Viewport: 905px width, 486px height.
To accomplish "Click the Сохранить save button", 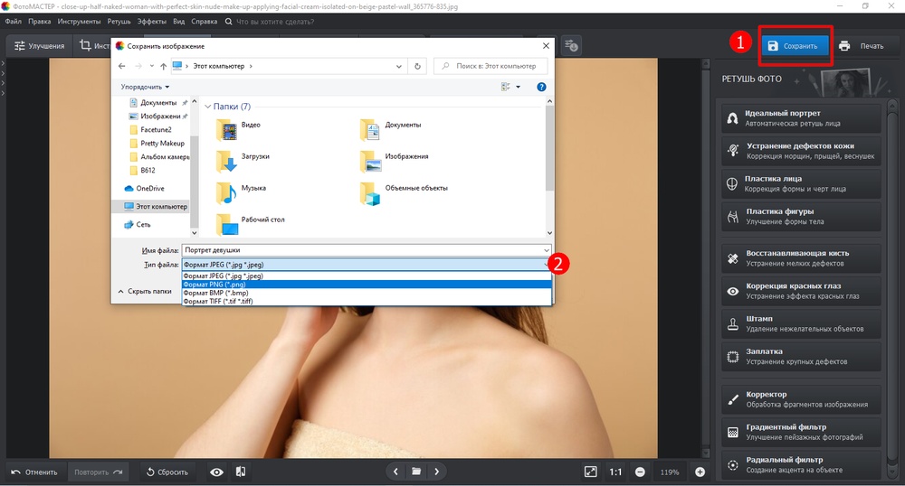I will coord(794,46).
